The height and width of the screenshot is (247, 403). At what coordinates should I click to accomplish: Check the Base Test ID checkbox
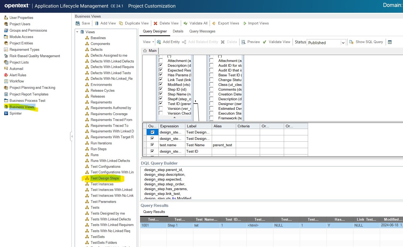coord(212,75)
